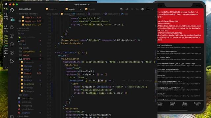The image size is (211, 118).
Task: Open Home.js in screens folder
Action: tap(28, 66)
